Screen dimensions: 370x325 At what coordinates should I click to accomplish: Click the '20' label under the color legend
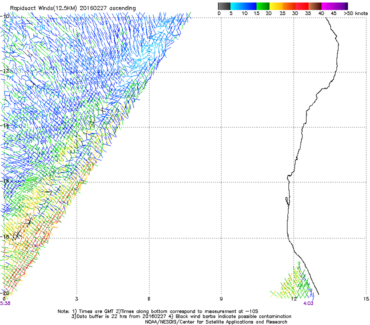click(268, 13)
